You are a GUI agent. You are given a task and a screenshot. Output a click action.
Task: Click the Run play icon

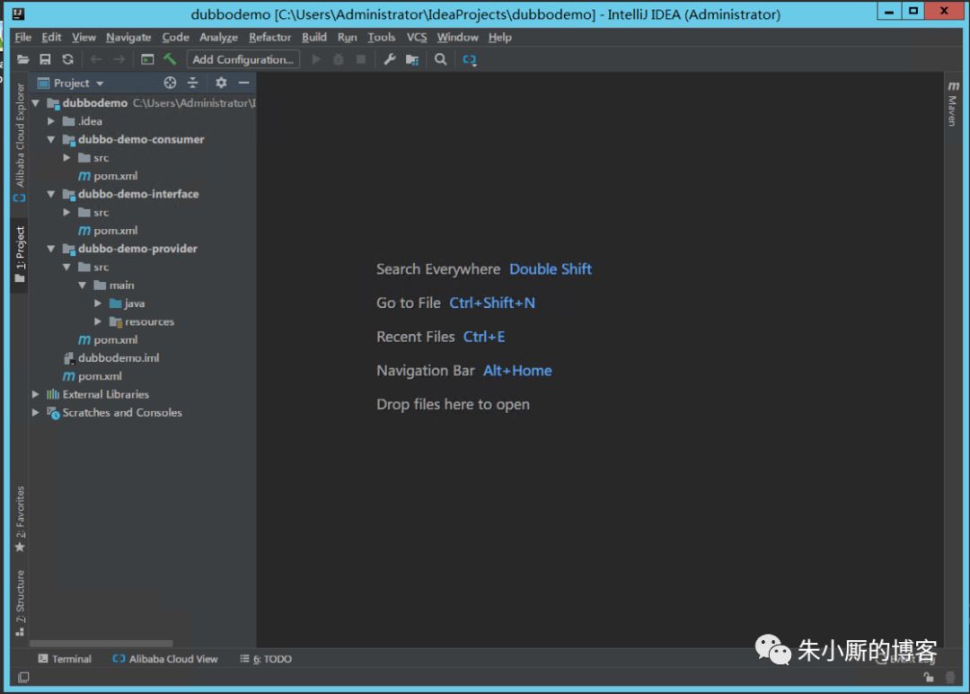pos(316,59)
